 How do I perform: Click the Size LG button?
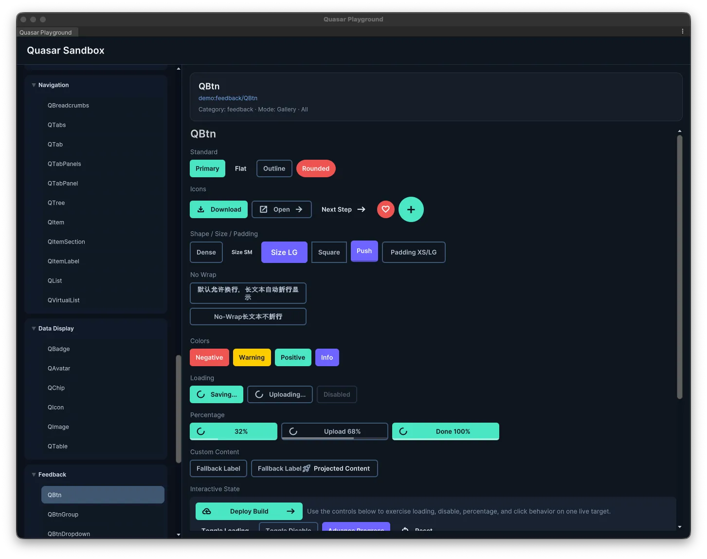tap(284, 252)
